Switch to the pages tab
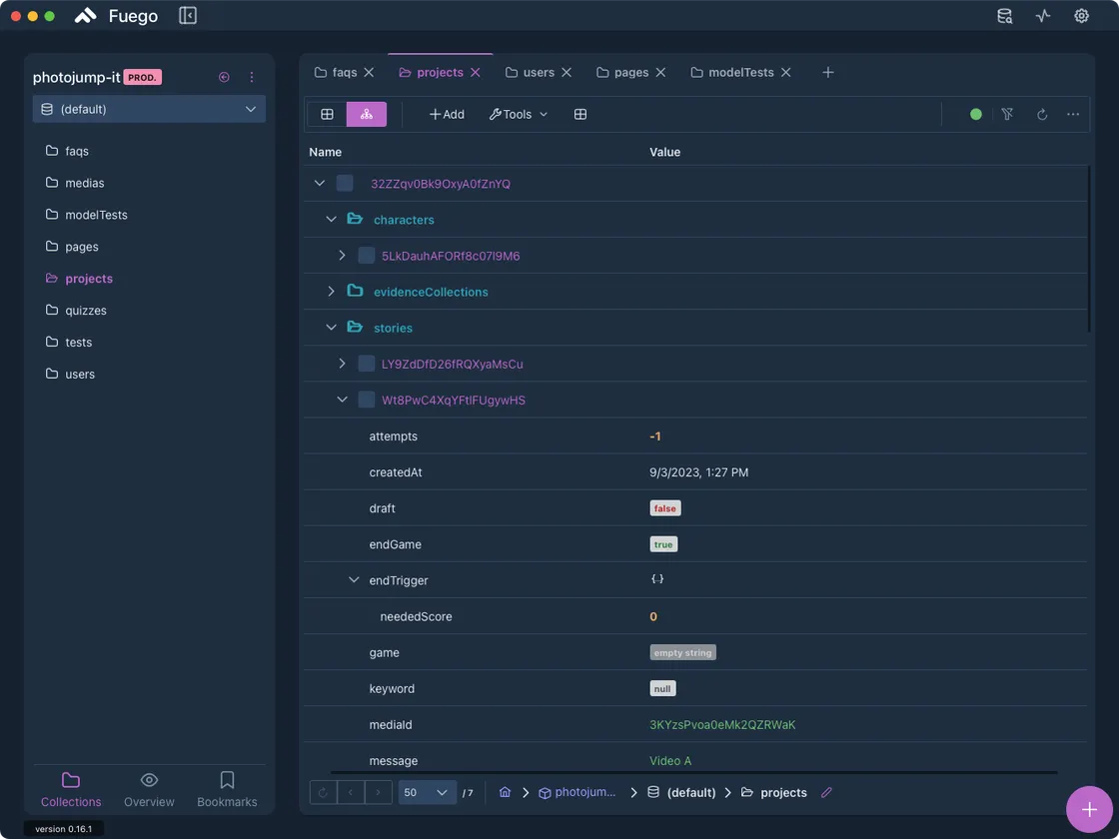The width and height of the screenshot is (1119, 839). [x=622, y=72]
